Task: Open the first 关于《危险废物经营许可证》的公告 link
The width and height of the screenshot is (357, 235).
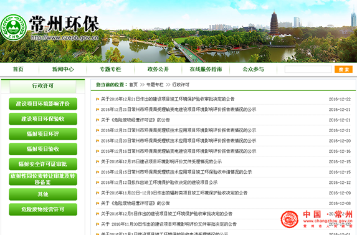Action: click(135, 120)
